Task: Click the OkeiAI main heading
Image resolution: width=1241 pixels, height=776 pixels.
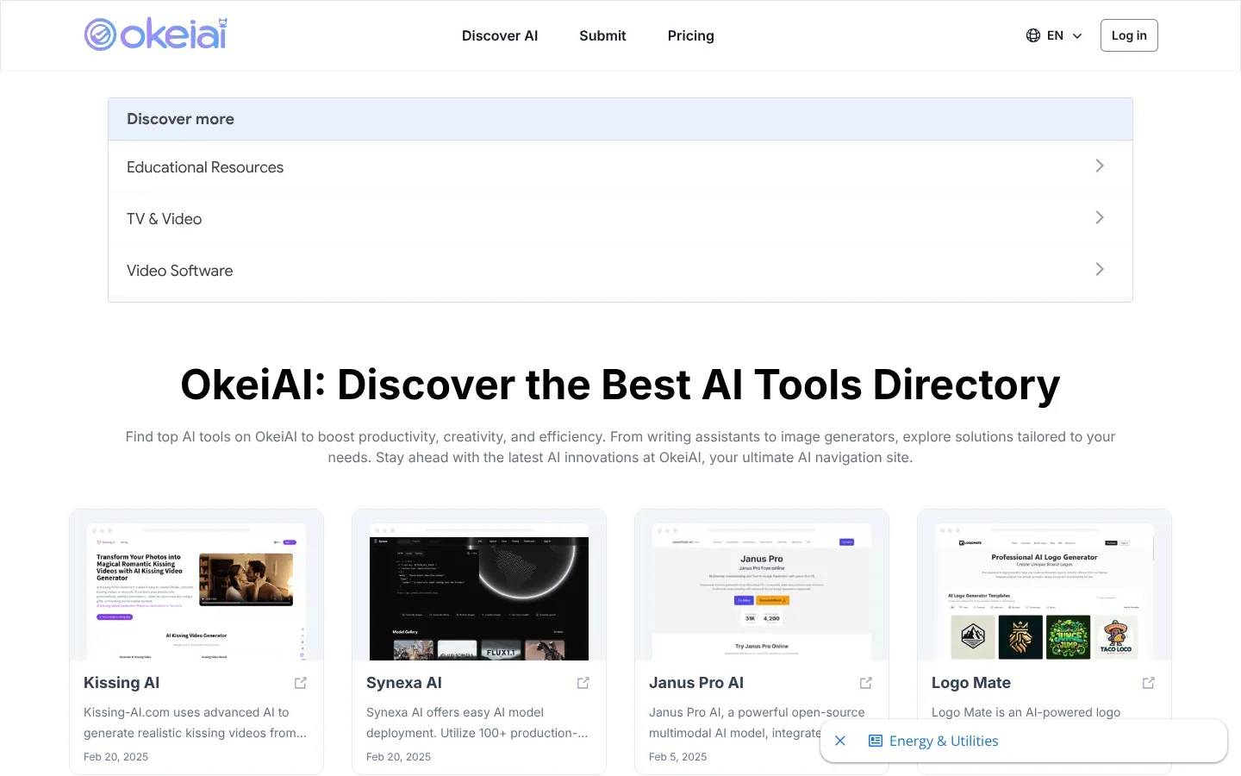Action: pos(620,385)
